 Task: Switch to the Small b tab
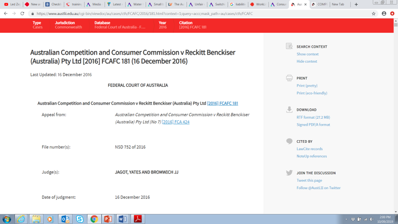pos(156,4)
